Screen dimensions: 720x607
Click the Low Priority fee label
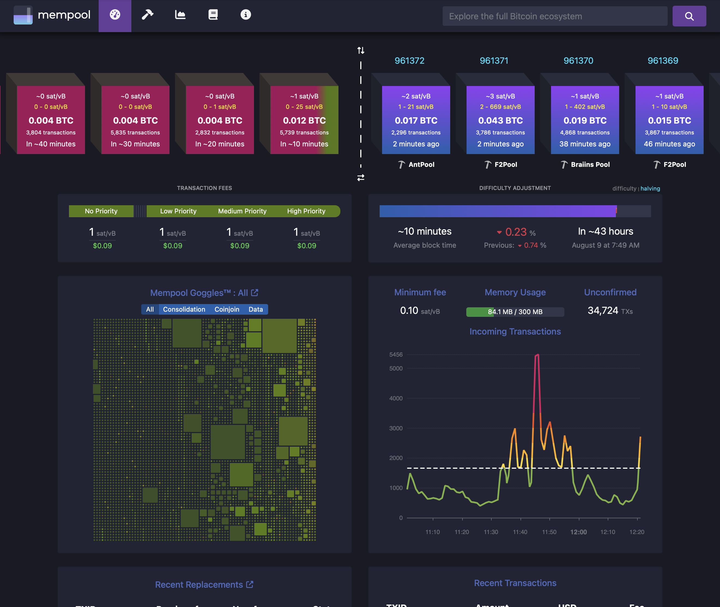[x=178, y=211]
